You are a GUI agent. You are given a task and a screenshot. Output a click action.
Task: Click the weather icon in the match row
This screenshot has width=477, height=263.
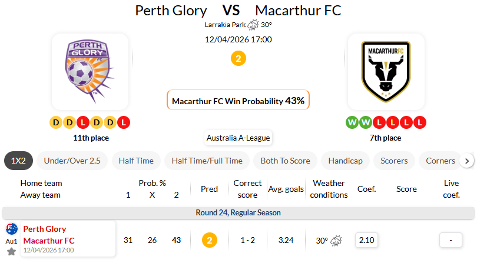pyautogui.click(x=337, y=240)
